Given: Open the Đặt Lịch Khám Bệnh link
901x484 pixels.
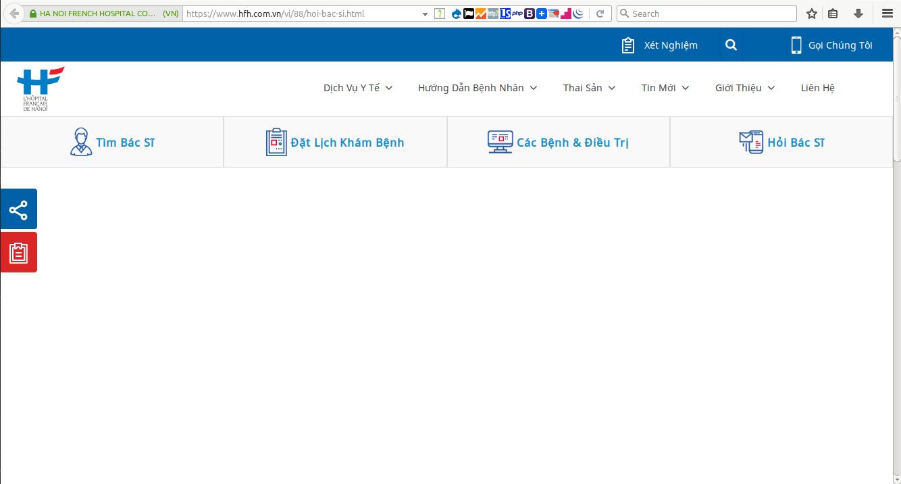Looking at the screenshot, I should [x=347, y=143].
